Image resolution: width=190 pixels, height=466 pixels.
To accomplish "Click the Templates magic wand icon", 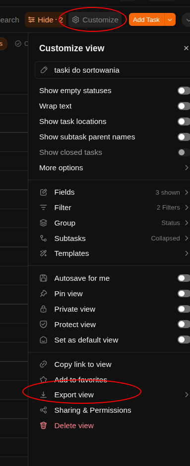I will pos(44,253).
